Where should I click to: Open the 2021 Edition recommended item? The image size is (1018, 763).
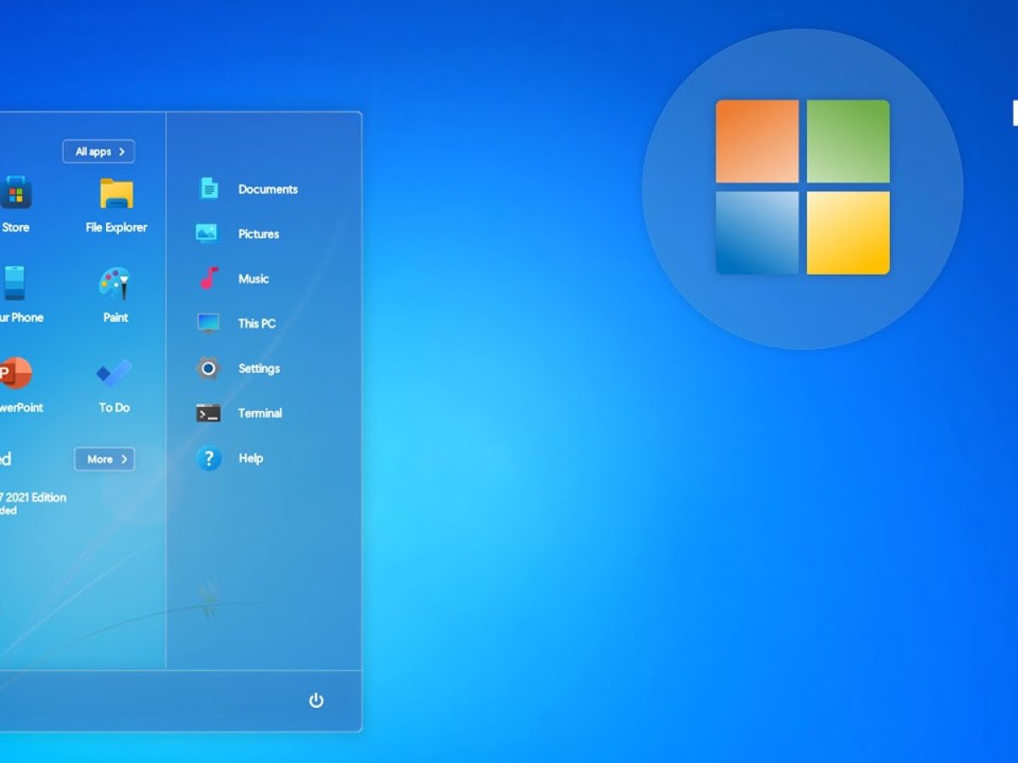[x=33, y=504]
